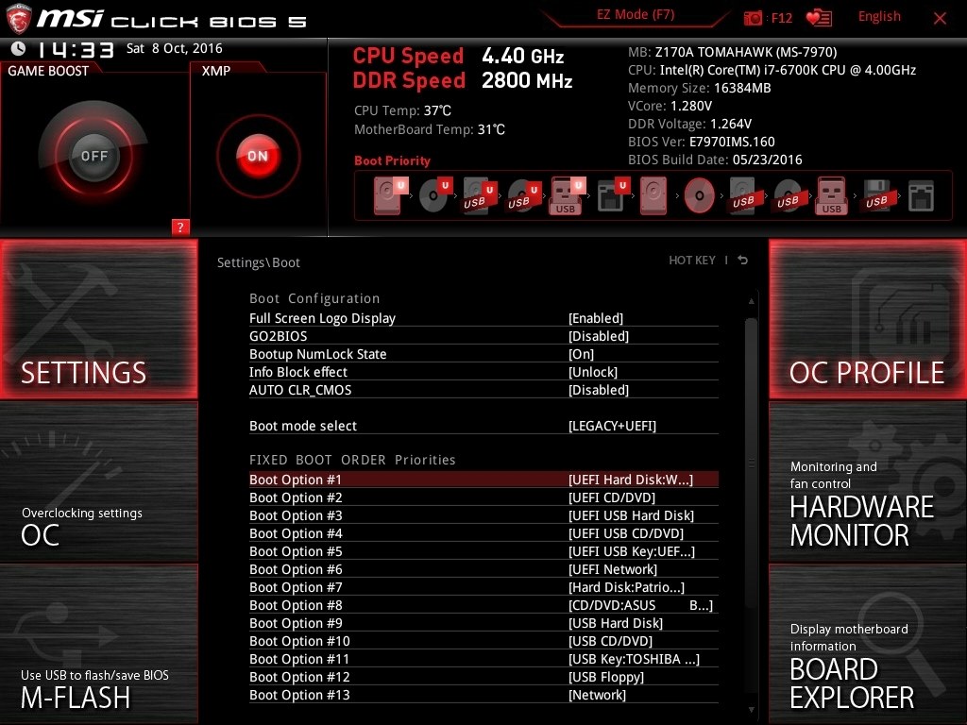Click the DDR Speed 2800 MHz readout
The width and height of the screenshot is (967, 725).
[x=463, y=80]
